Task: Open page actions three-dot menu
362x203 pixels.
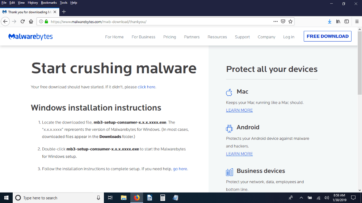Action: tap(275, 22)
